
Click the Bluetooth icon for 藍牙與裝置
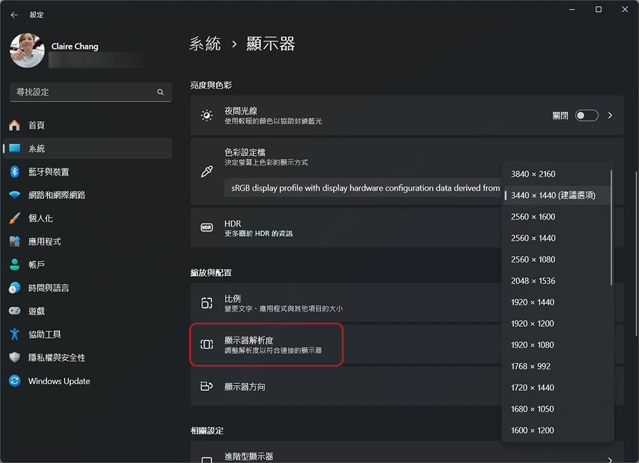coord(15,171)
